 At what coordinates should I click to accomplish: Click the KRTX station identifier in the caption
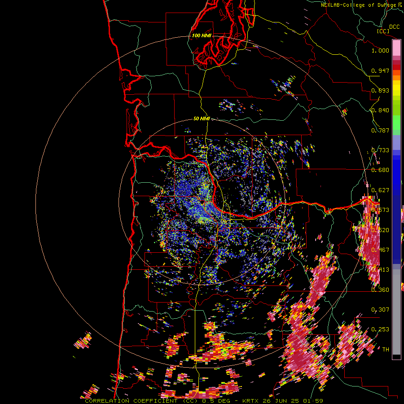point(251,401)
